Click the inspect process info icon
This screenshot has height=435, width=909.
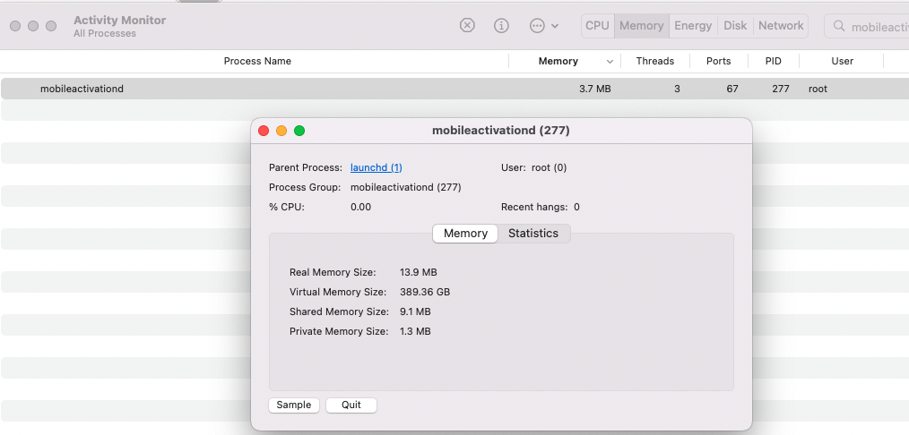tap(502, 25)
